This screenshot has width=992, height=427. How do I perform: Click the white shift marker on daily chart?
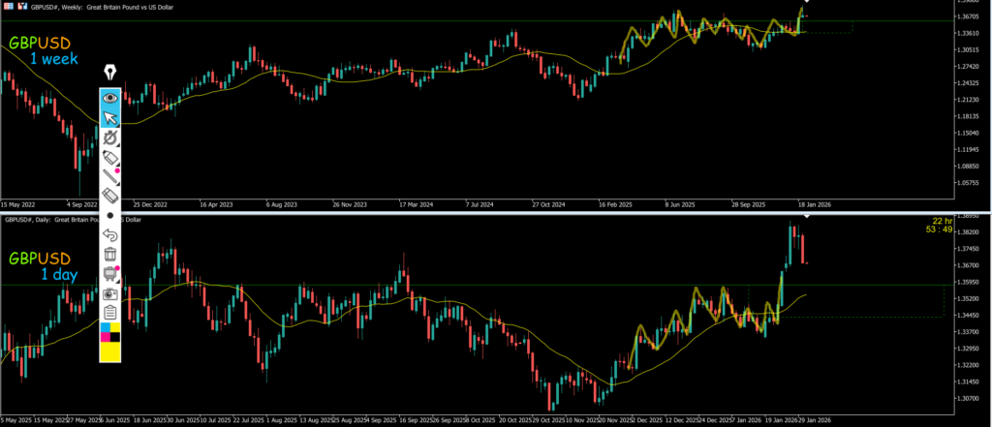click(x=805, y=215)
